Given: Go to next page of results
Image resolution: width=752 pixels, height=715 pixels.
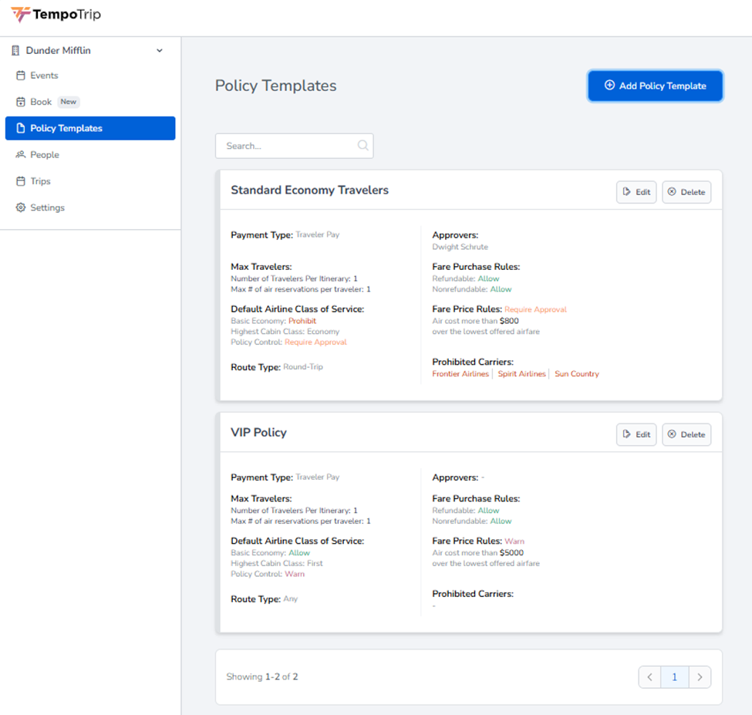Looking at the screenshot, I should click(700, 677).
